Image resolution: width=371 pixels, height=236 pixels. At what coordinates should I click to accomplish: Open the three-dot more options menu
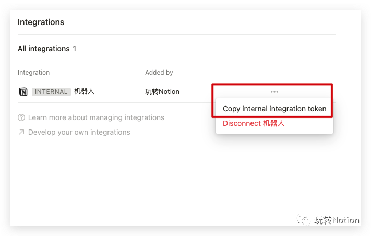click(274, 92)
